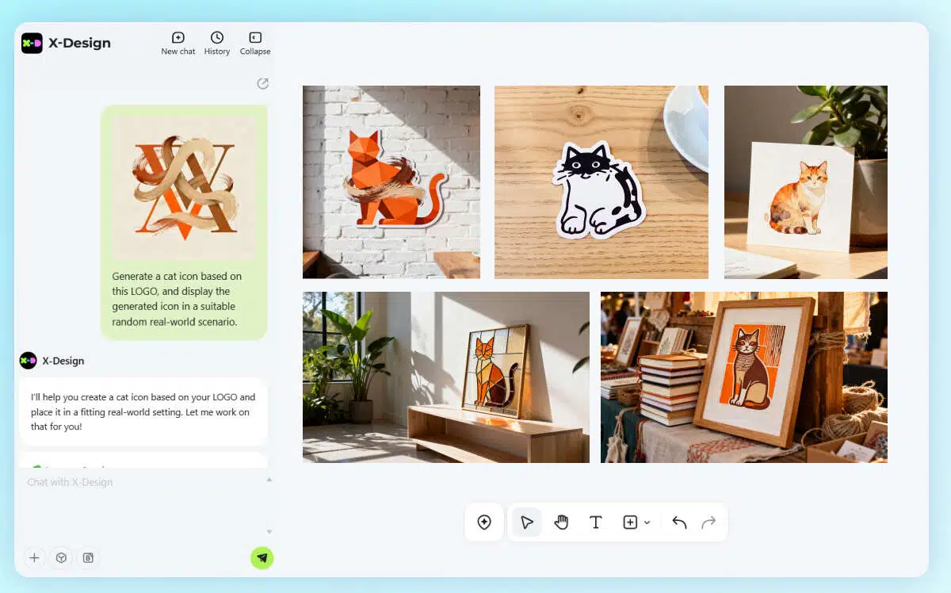Select the arrow pointer tool
This screenshot has width=951, height=593.
[527, 522]
